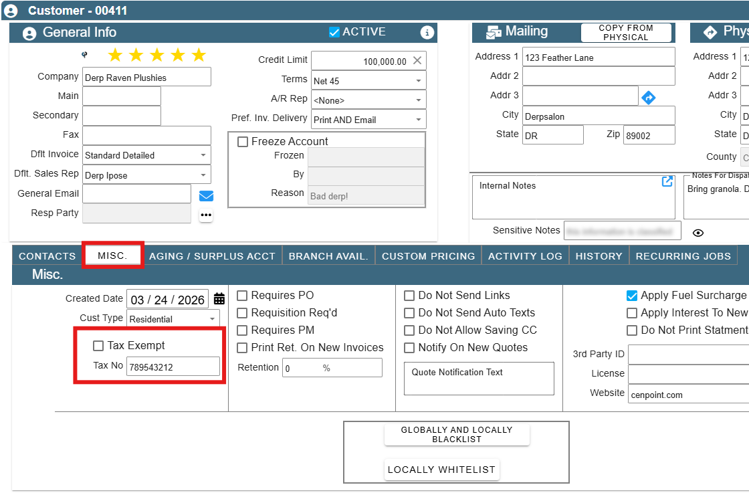Reveal Sensitive Notes with the eye icon
This screenshot has width=749, height=497.
698,233
